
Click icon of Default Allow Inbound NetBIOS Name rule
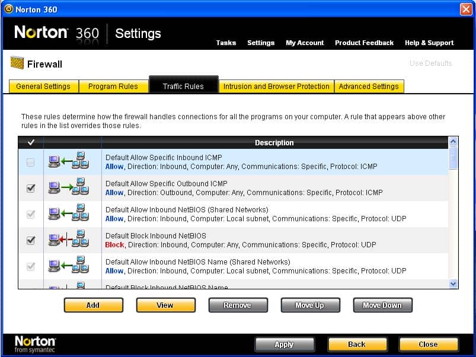[x=69, y=264]
